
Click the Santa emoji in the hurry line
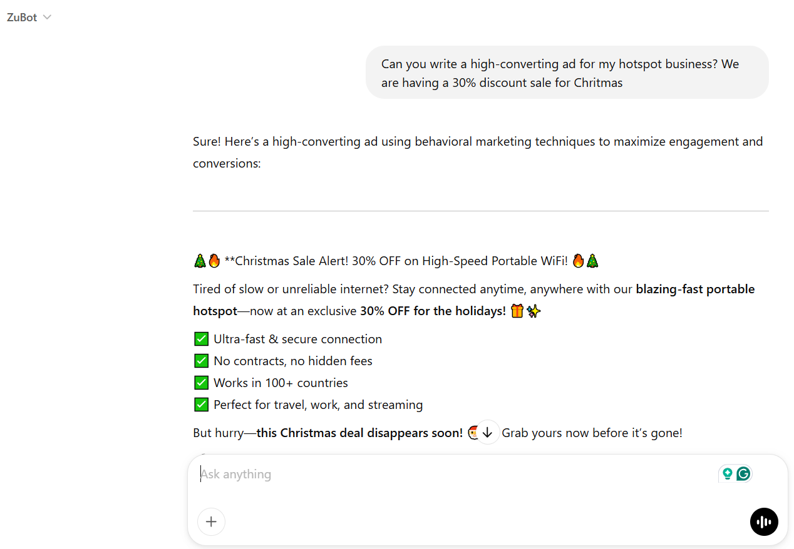click(x=473, y=432)
